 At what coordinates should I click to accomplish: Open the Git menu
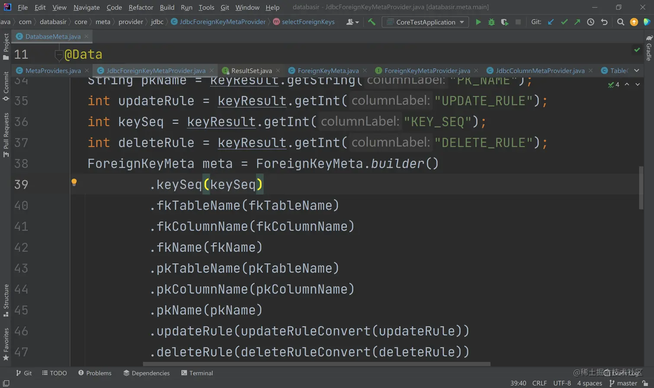tap(225, 7)
